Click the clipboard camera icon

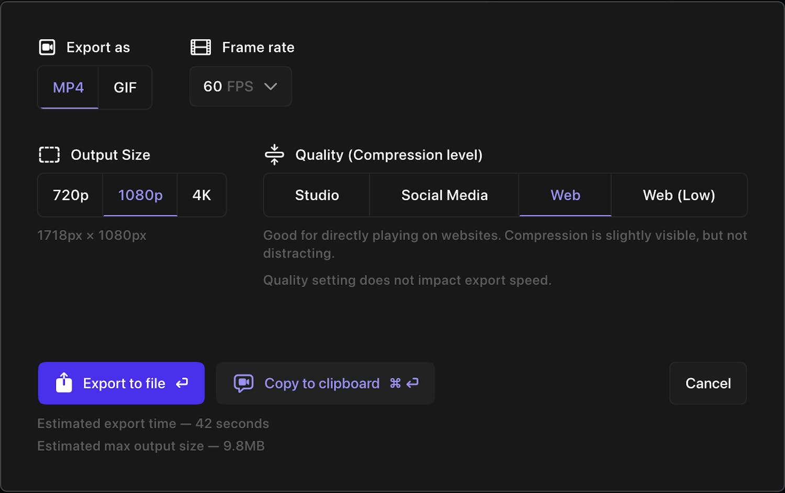(x=243, y=383)
